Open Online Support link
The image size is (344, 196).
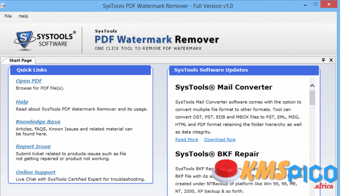(36, 172)
